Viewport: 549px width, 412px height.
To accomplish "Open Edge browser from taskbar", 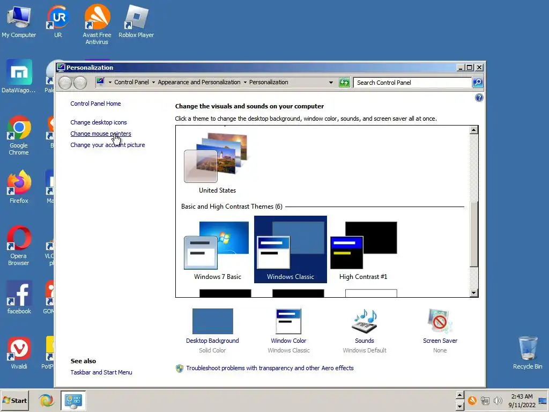I will (46, 400).
